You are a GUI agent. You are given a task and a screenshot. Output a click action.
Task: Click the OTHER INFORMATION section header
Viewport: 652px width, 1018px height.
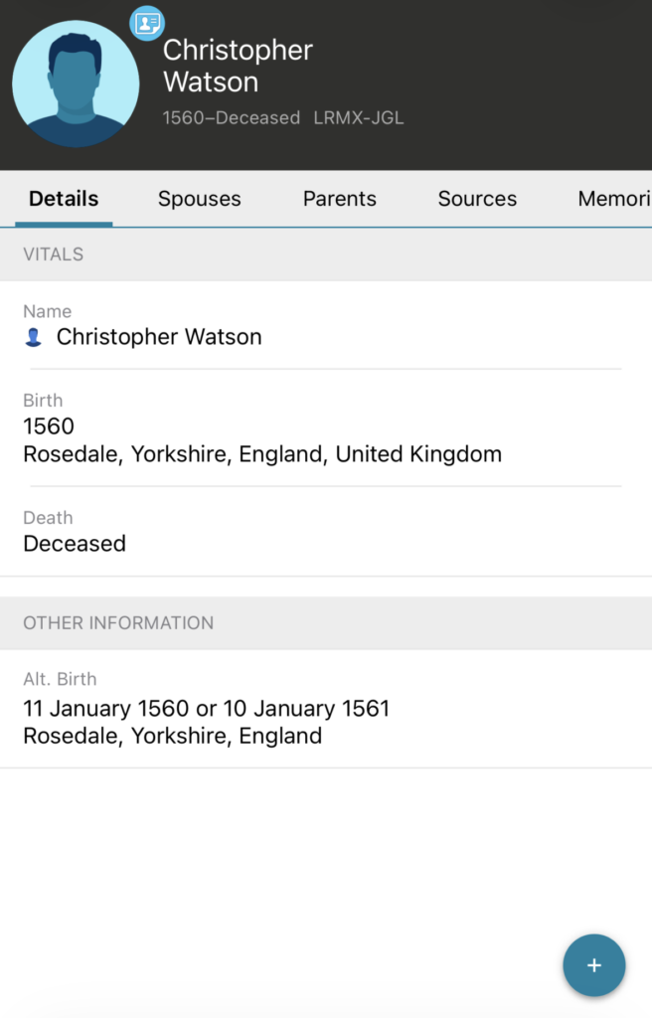coord(118,623)
